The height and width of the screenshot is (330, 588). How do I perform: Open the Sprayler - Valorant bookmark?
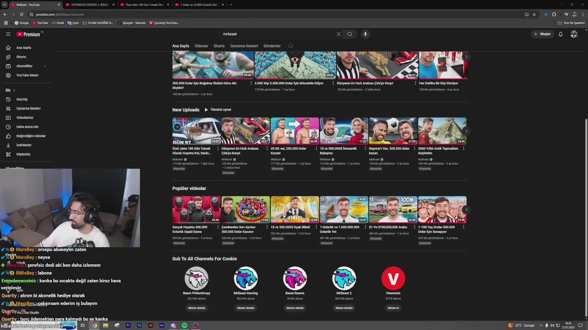(132, 22)
